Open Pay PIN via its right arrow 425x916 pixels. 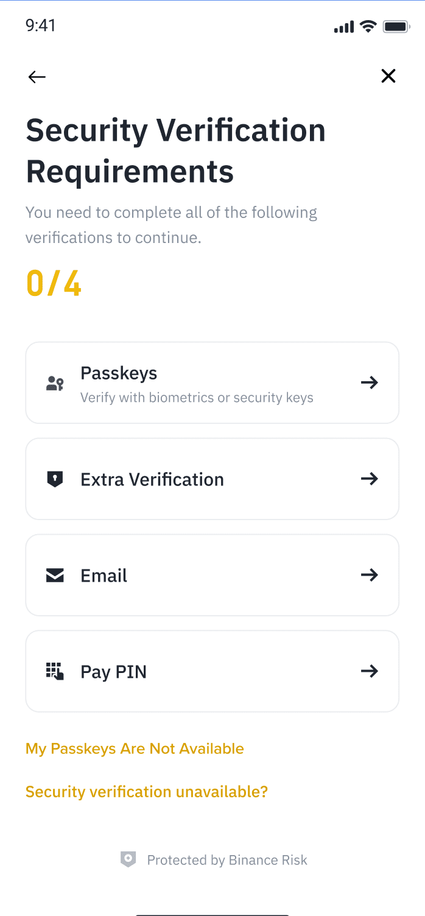[370, 671]
